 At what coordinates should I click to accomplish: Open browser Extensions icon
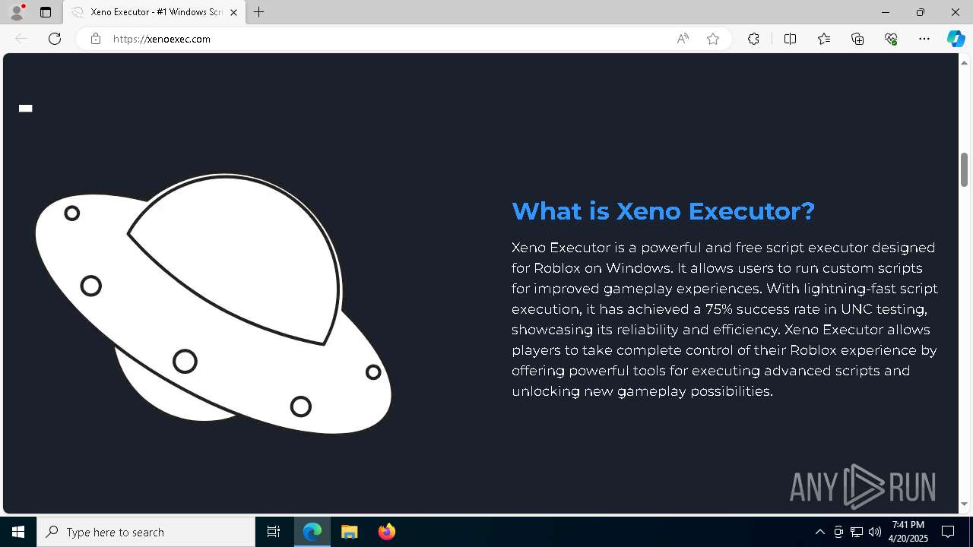753,39
